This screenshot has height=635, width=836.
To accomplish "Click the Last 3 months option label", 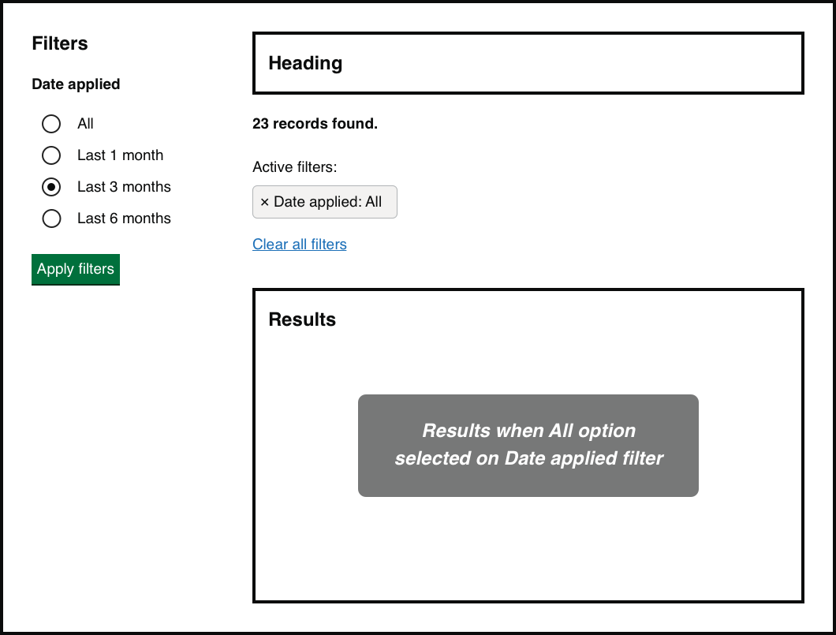I will tap(123, 187).
